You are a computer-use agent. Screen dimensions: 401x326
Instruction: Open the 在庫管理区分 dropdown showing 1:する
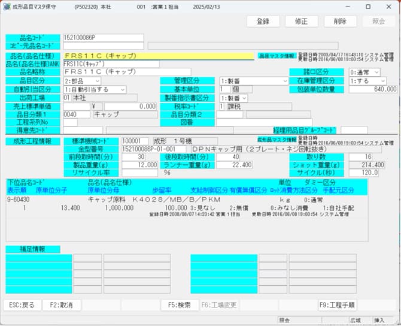click(x=367, y=81)
